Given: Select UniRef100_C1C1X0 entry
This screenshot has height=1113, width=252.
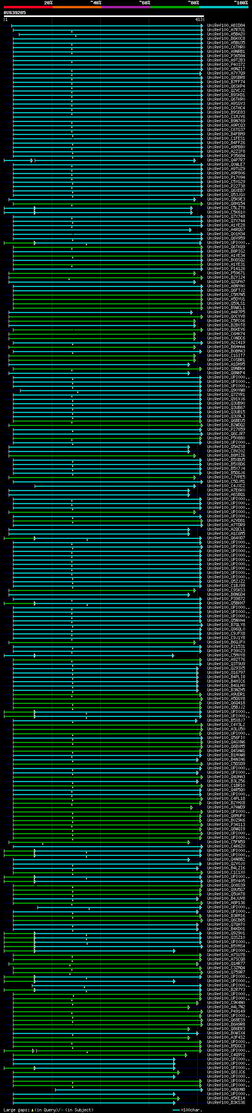Looking at the screenshot, I should pos(226,872).
